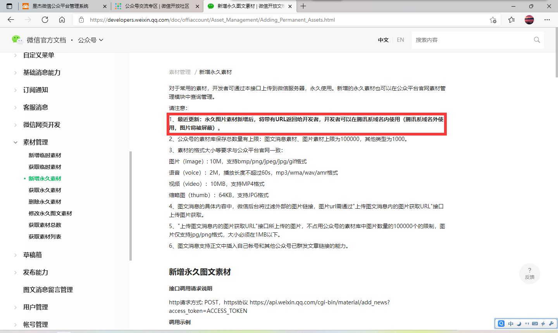Expand the 微信网页开发 section

point(41,125)
